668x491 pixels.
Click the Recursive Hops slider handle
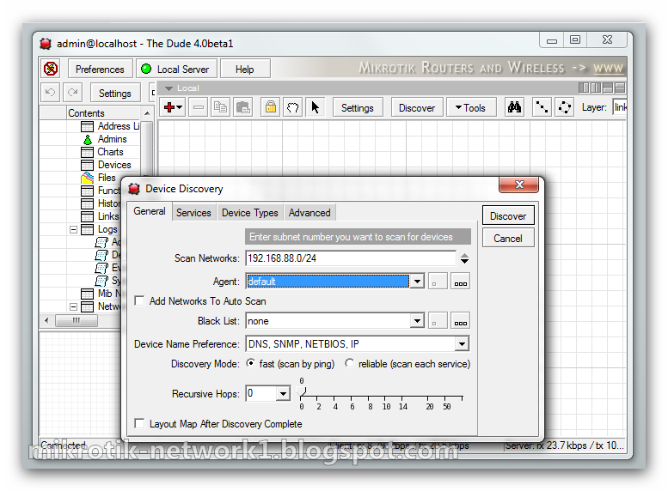click(x=302, y=392)
